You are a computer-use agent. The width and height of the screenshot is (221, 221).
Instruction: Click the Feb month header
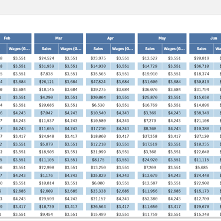[16, 38]
